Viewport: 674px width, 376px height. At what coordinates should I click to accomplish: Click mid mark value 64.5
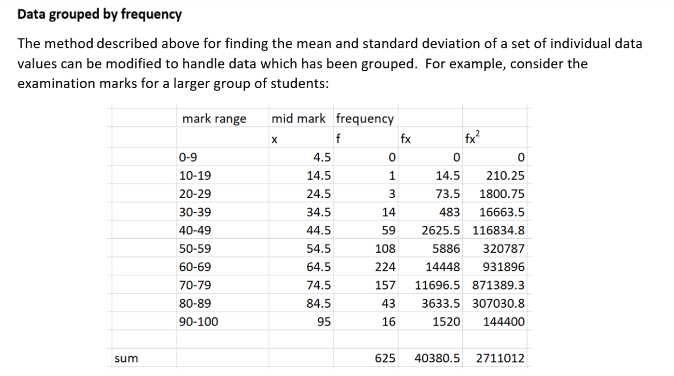coord(319,267)
